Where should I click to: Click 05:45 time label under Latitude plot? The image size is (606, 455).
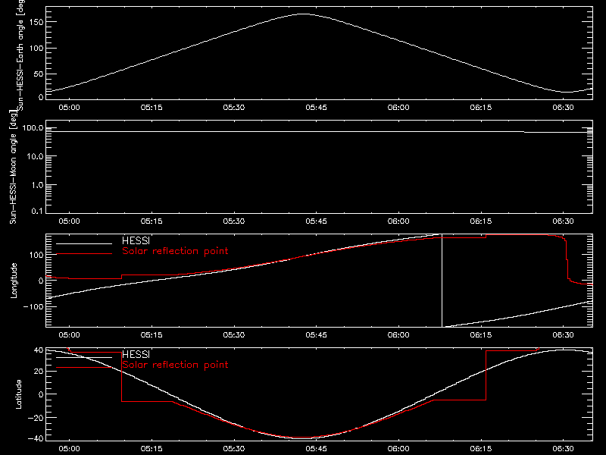pos(316,449)
